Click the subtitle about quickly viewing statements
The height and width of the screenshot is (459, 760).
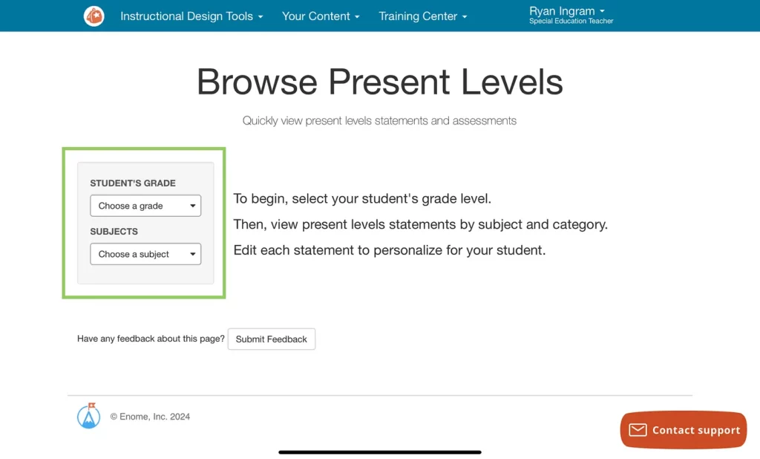(379, 120)
